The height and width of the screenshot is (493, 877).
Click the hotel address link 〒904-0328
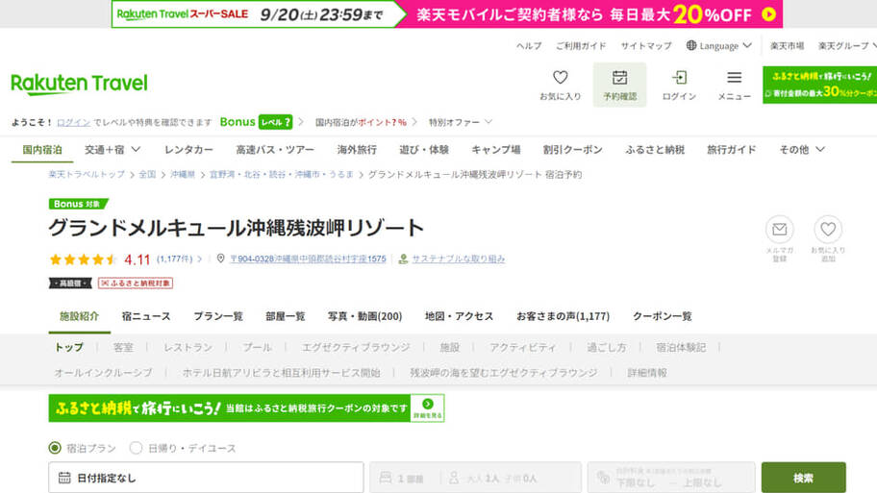tap(308, 259)
